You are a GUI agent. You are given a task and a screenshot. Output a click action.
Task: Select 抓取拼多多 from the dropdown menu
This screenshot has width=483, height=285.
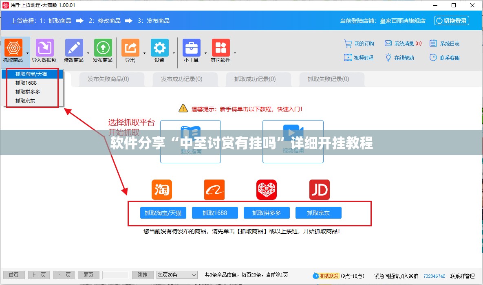(x=32, y=92)
